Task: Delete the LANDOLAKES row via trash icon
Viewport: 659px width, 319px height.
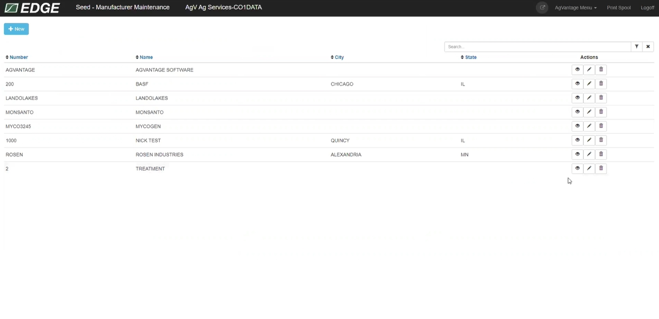Action: [601, 98]
